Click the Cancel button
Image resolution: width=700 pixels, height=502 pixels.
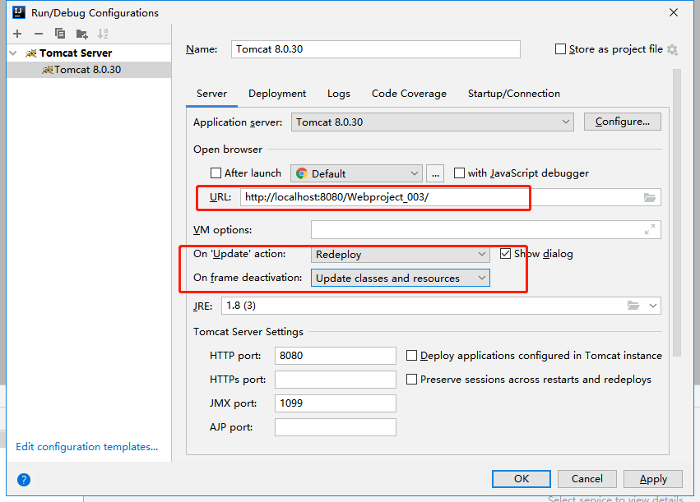click(x=587, y=479)
